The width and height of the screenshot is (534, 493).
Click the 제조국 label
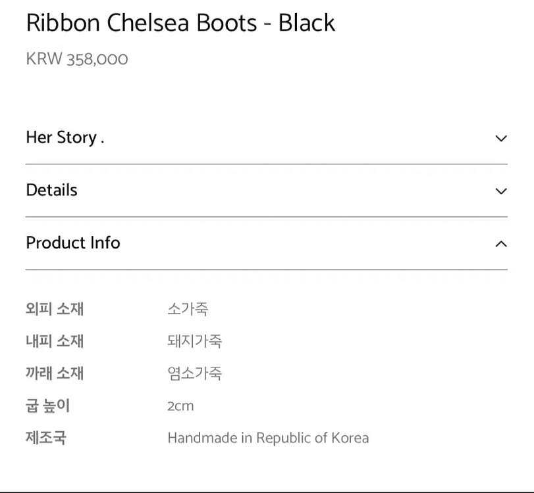pos(46,438)
